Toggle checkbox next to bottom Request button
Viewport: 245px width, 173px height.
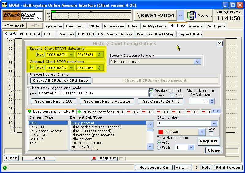(x=121, y=159)
